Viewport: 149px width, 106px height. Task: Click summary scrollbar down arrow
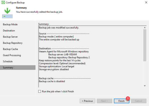click(145, 86)
